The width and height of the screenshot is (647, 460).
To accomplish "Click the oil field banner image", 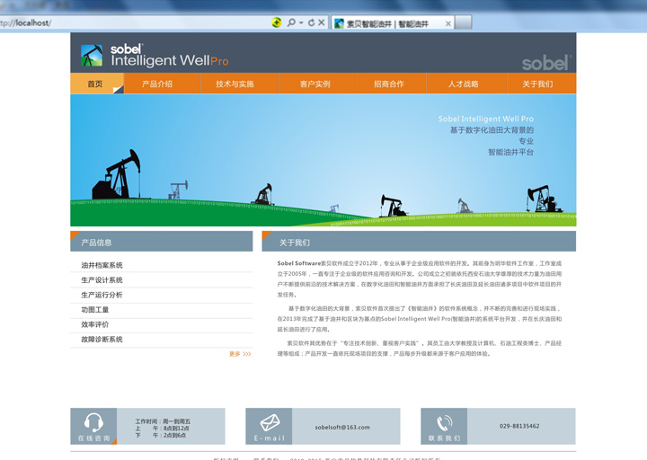I will click(323, 160).
